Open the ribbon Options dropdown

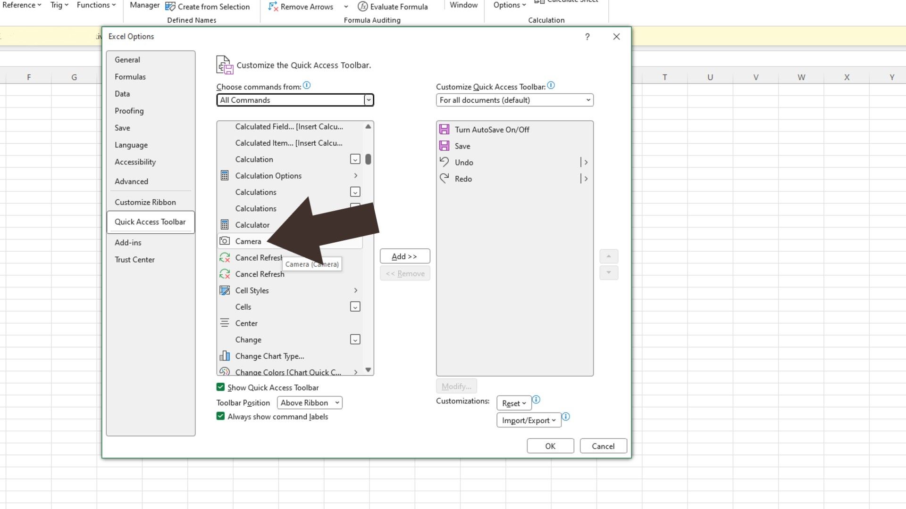[x=510, y=5]
